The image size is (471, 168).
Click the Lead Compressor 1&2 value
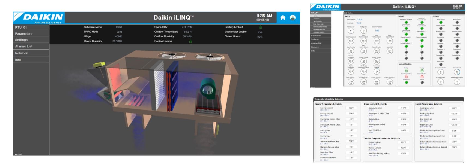(x=377, y=30)
